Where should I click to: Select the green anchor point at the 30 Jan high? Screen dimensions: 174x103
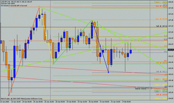click(x=92, y=20)
